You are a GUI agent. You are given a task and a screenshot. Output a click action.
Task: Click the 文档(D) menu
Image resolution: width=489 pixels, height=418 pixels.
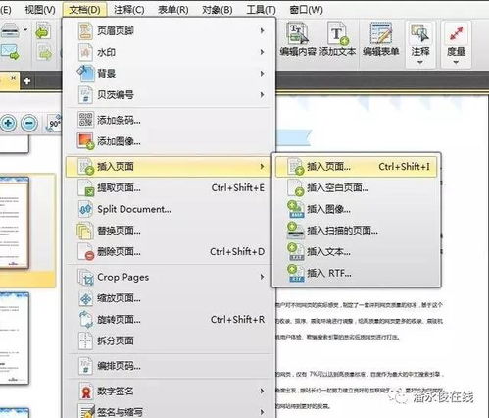click(84, 10)
